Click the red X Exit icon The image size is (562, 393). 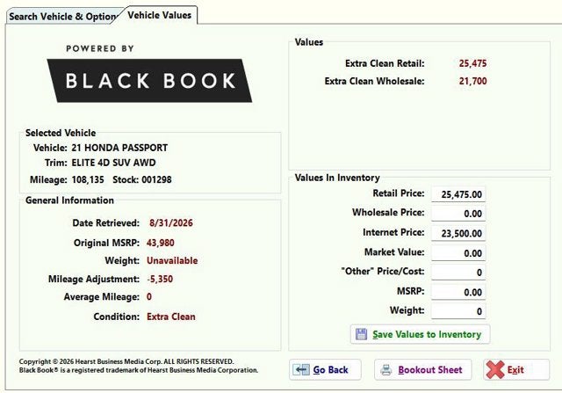(495, 369)
